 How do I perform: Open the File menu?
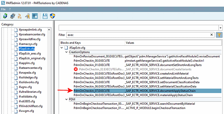point(3,9)
